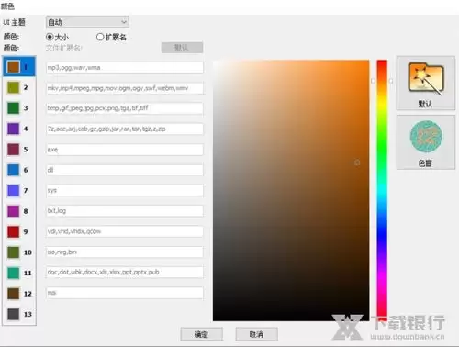Confirm with the 确定 button

tap(201, 334)
